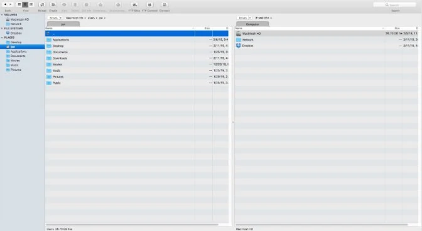Sort right pane by Name column

(x=310, y=28)
